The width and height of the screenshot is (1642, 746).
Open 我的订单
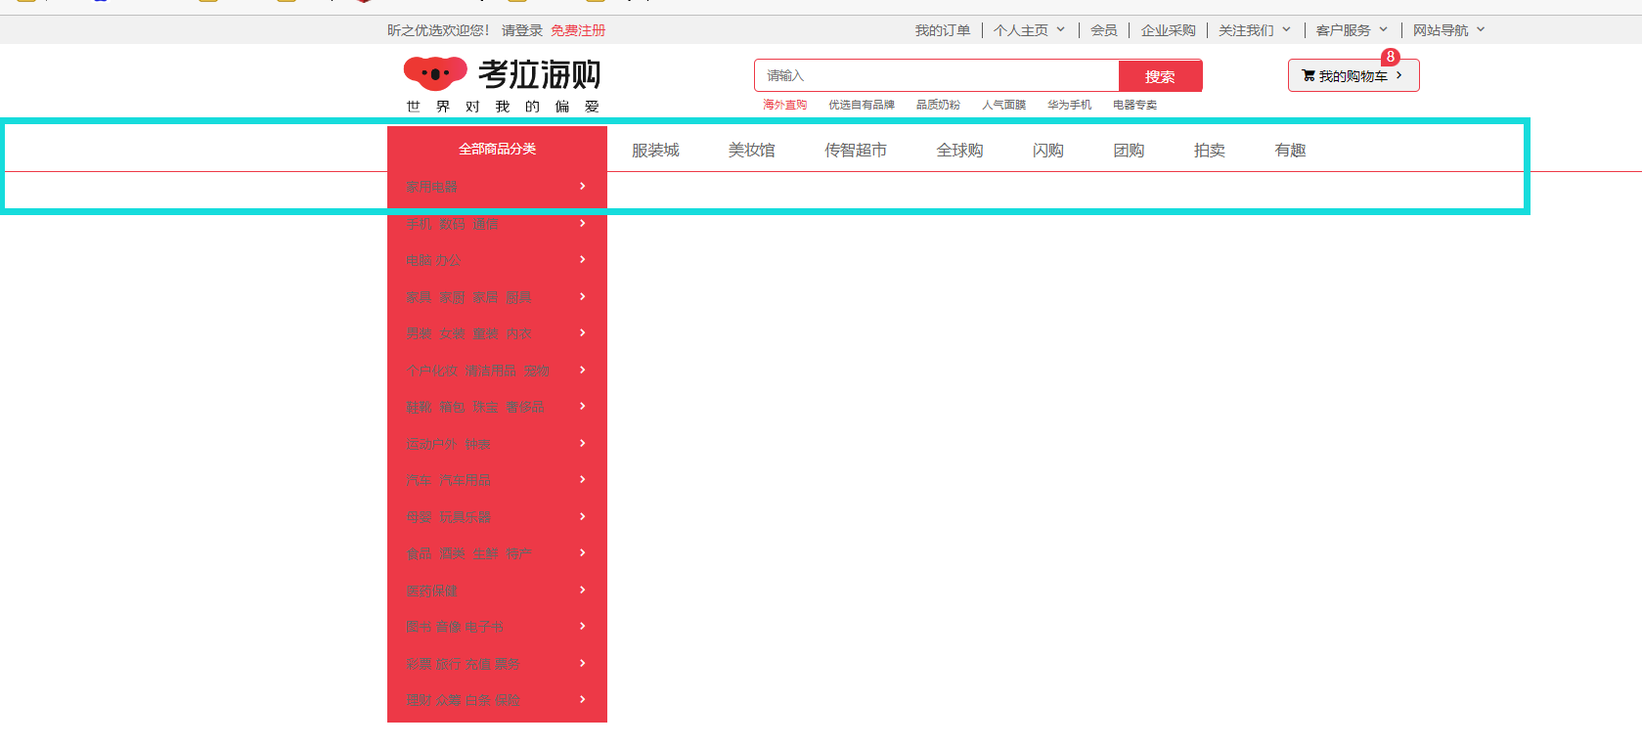943,30
